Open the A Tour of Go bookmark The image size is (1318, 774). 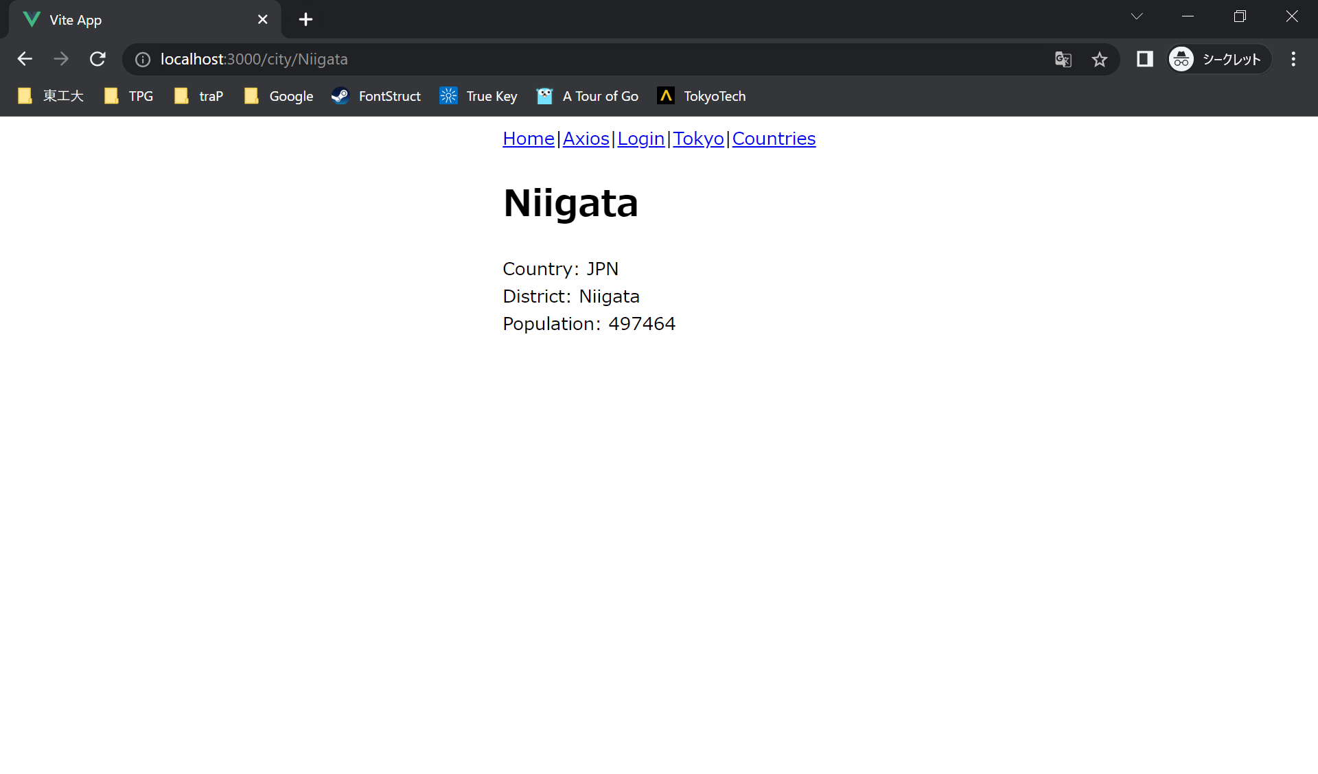click(x=588, y=96)
